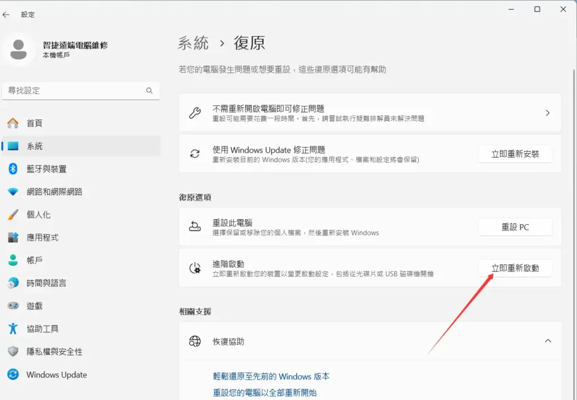Screen dimensions: 577x400
Task: Expand 不需重新開啟電腦即可修正問題 chevron
Action: tap(548, 113)
